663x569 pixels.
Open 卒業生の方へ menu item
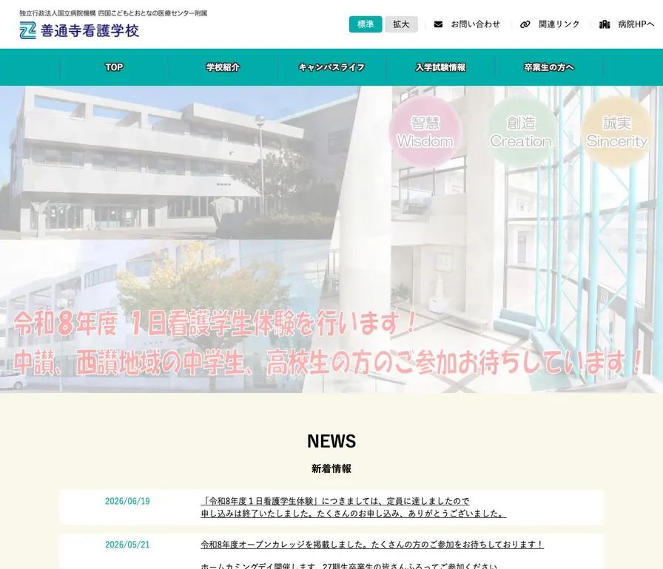coord(549,67)
